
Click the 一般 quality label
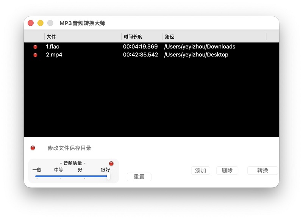[37, 170]
